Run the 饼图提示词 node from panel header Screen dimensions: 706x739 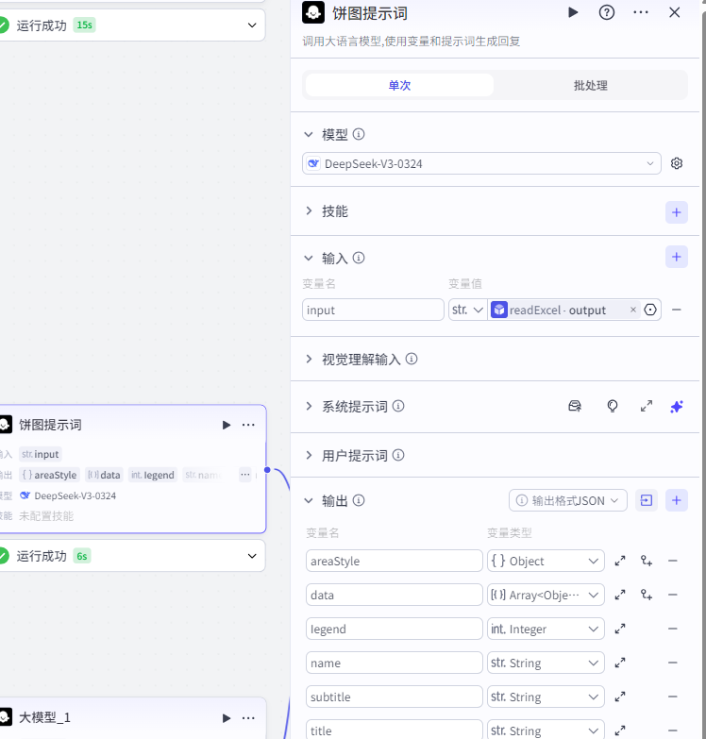point(573,12)
